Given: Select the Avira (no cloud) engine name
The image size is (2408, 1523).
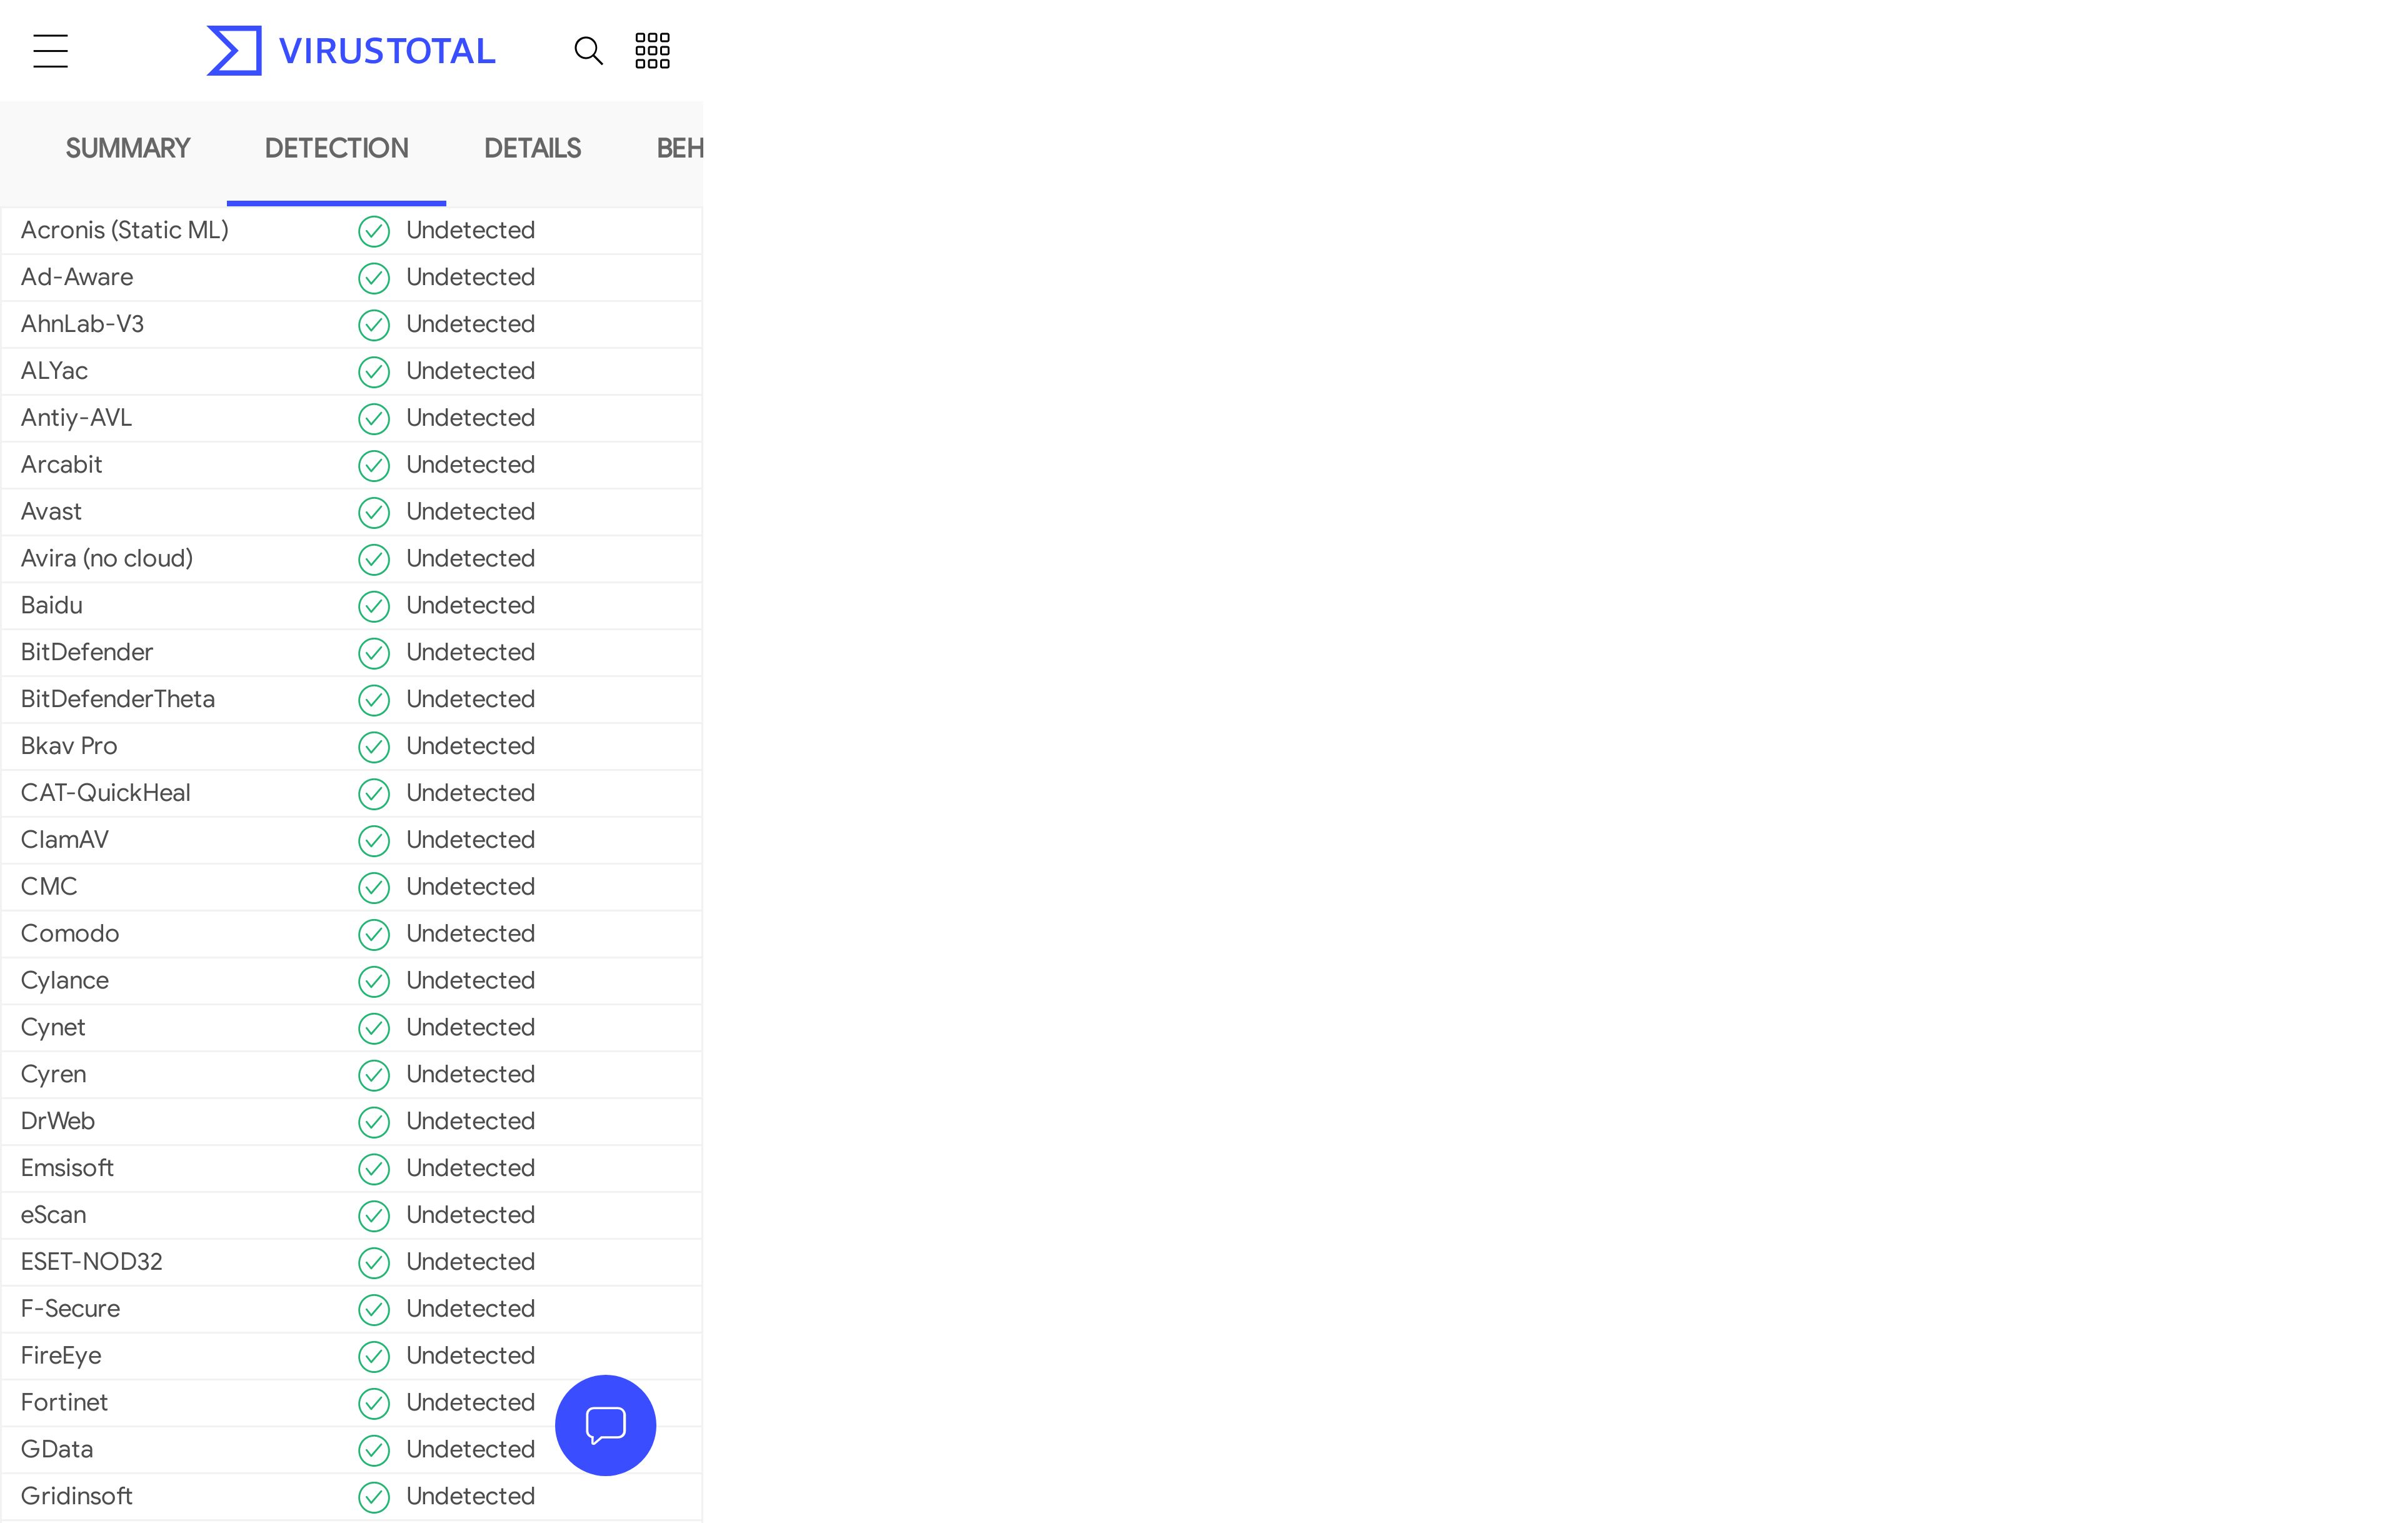Looking at the screenshot, I should [x=107, y=558].
